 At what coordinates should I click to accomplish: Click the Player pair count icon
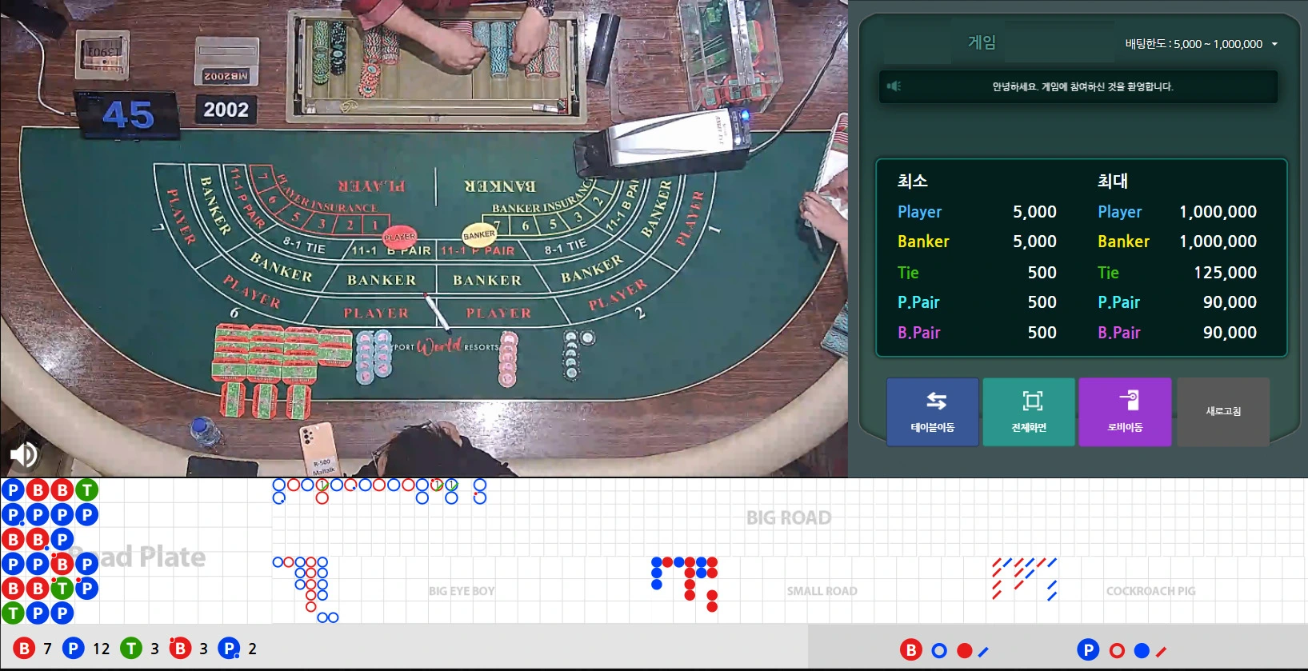tap(230, 649)
